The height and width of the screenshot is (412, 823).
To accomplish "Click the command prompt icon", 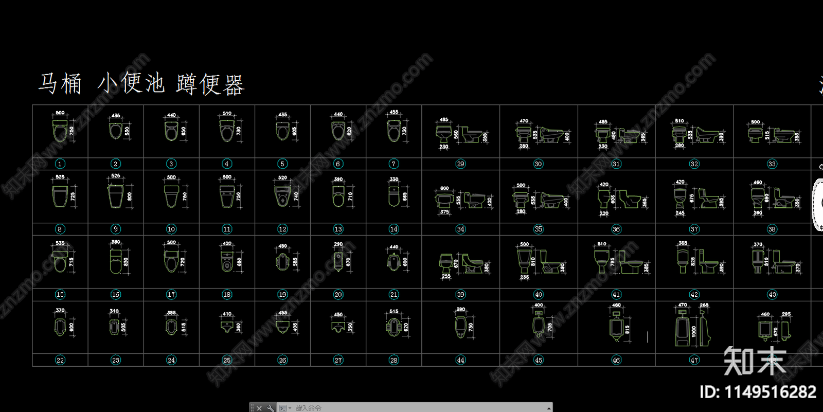I will pos(283,408).
